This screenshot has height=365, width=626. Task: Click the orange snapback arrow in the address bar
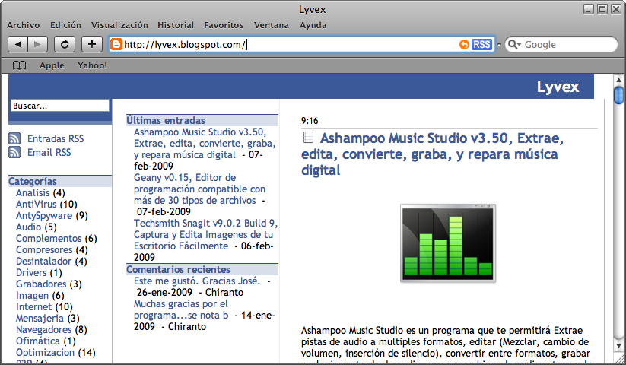[x=464, y=45]
